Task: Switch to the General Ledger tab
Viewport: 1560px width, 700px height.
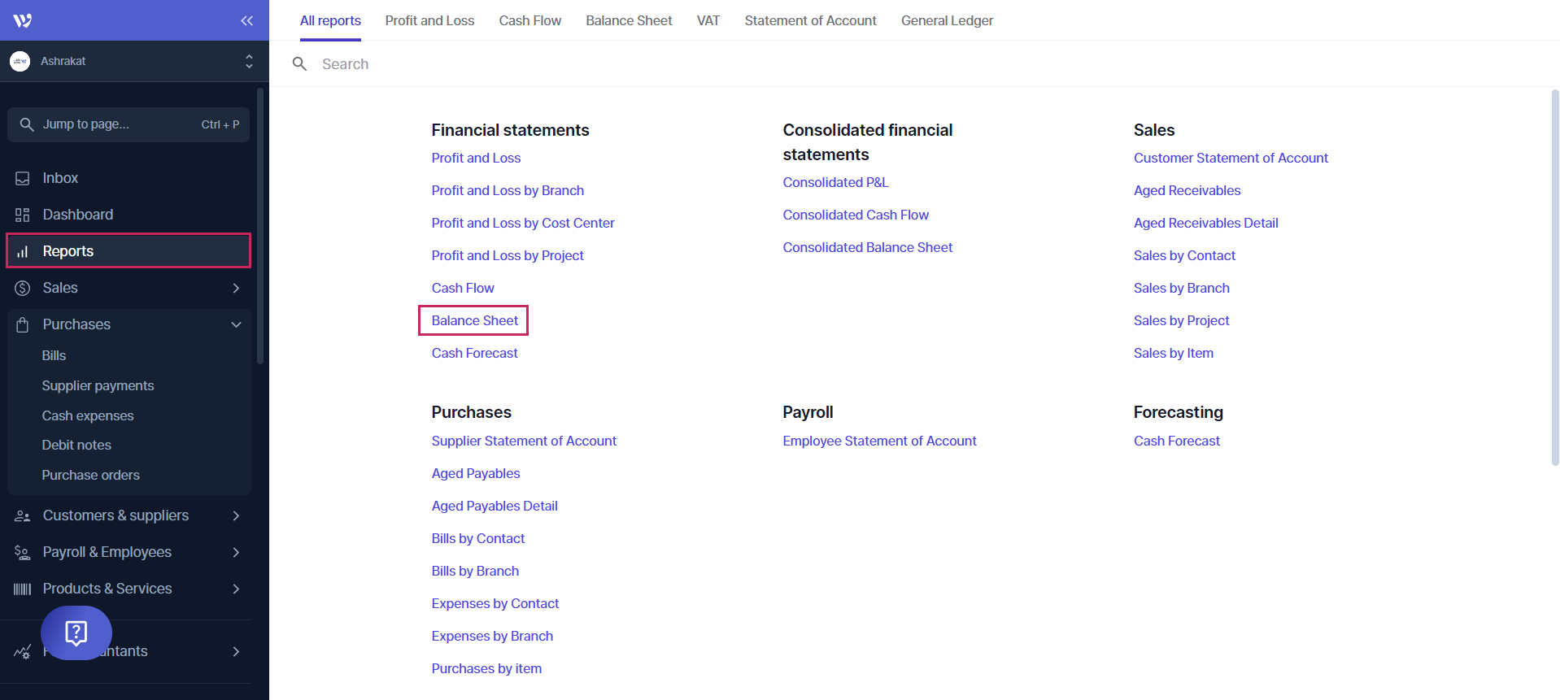Action: tap(947, 20)
